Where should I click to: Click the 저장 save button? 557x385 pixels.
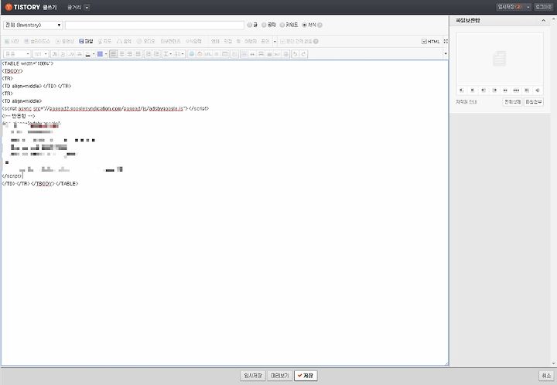pos(306,376)
